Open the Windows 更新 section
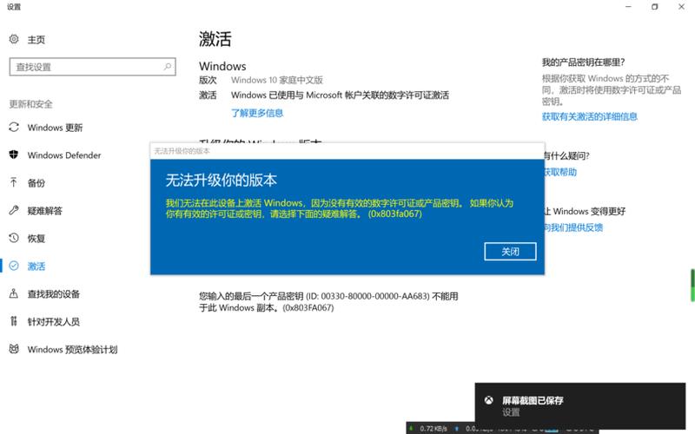695x434 pixels. tap(55, 128)
